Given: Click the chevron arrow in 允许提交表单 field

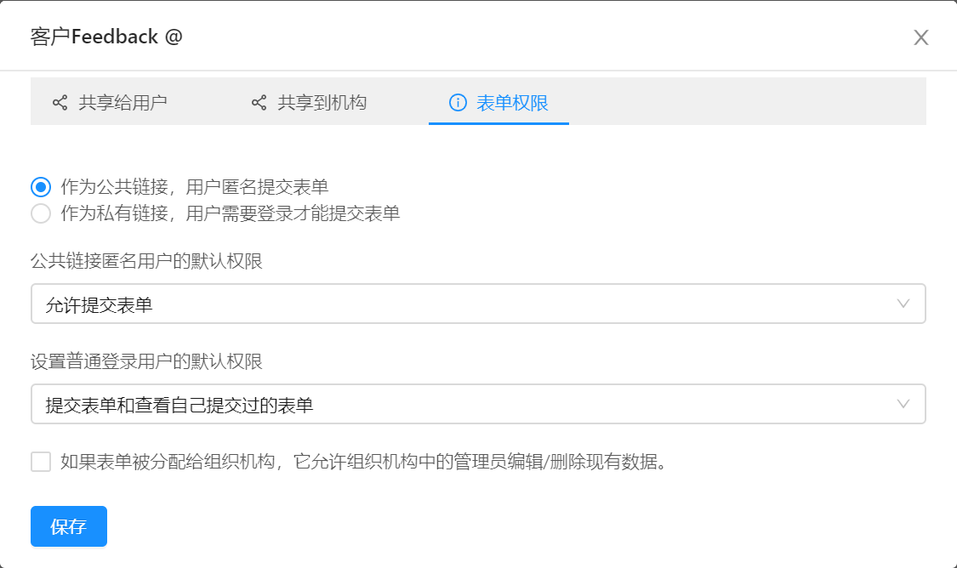Looking at the screenshot, I should click(903, 304).
